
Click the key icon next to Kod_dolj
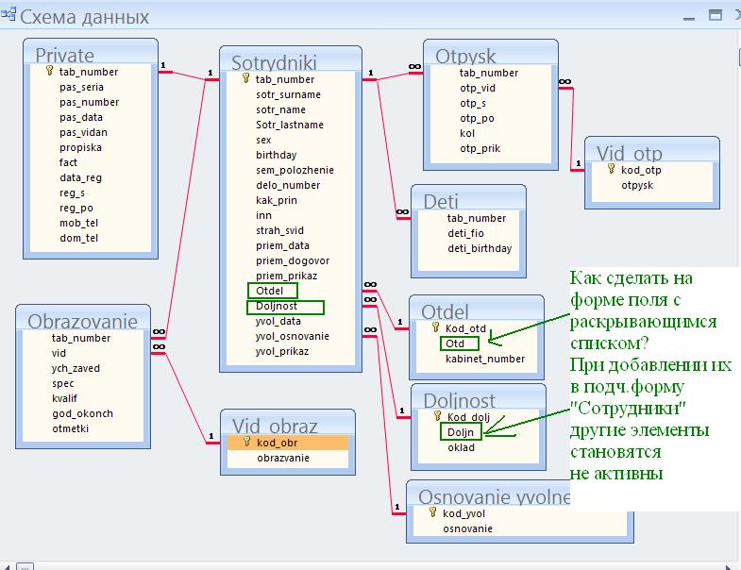pos(438,416)
